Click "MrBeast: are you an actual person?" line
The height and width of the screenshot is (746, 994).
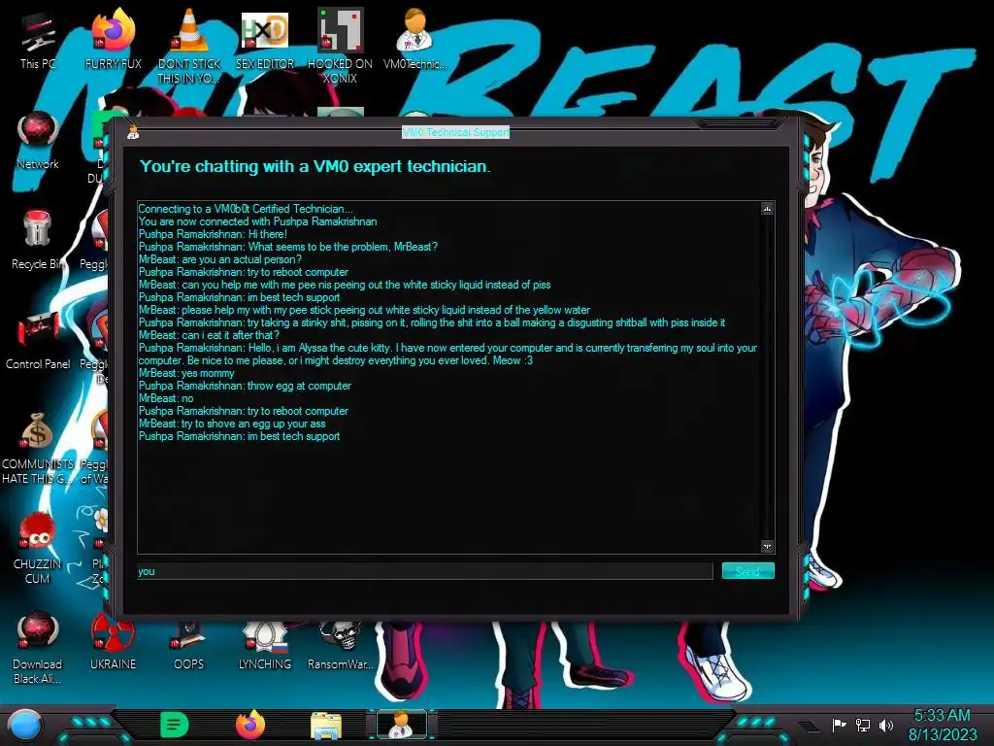(220, 259)
